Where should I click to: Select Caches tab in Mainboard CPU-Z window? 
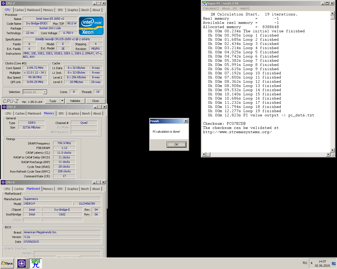pos(19,189)
